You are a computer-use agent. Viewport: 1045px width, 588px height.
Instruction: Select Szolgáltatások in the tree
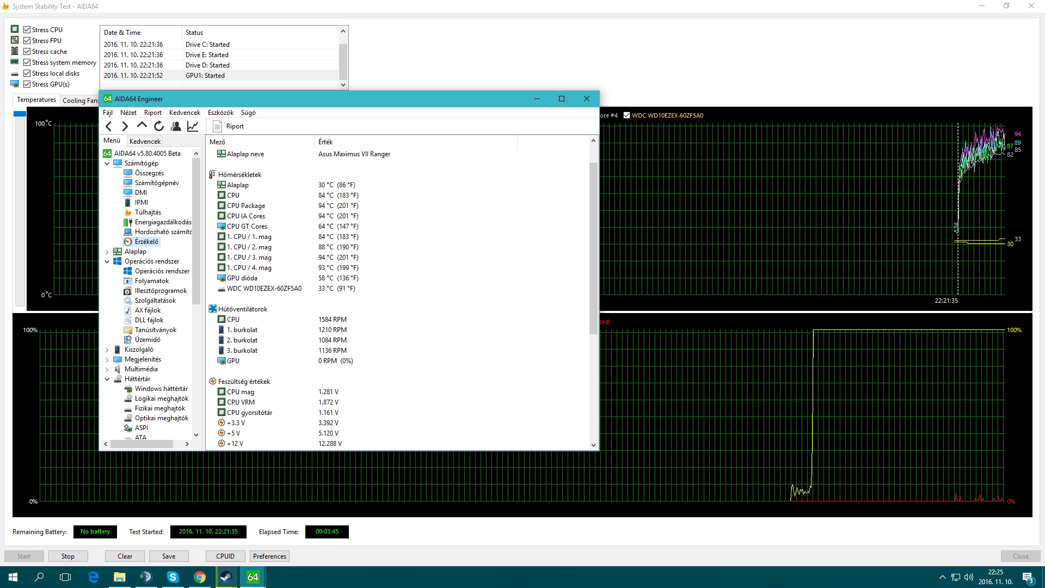(155, 301)
